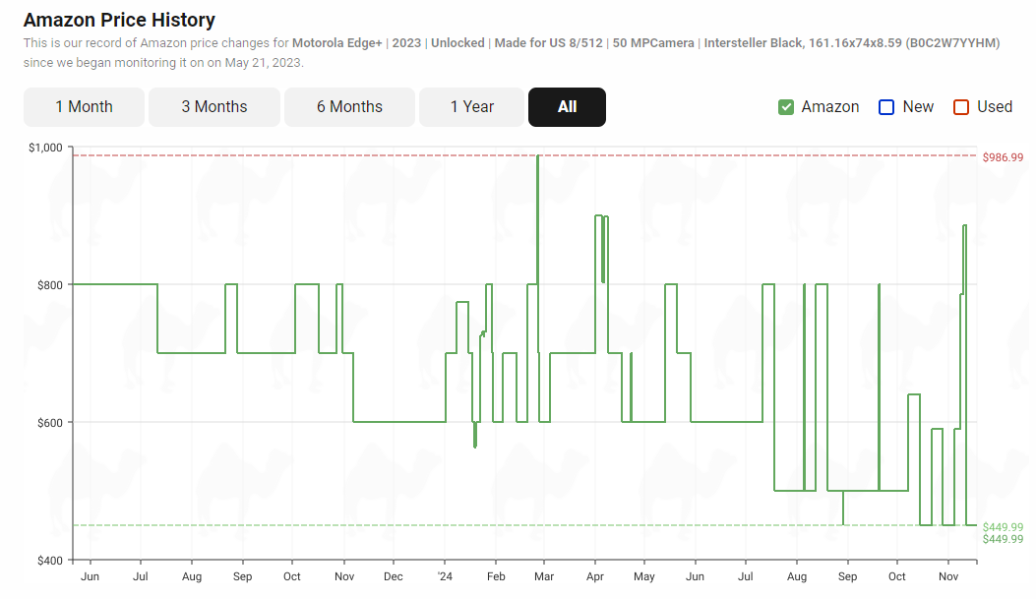Click the Jul label right of '24
This screenshot has height=599, width=1036.
pos(746,576)
